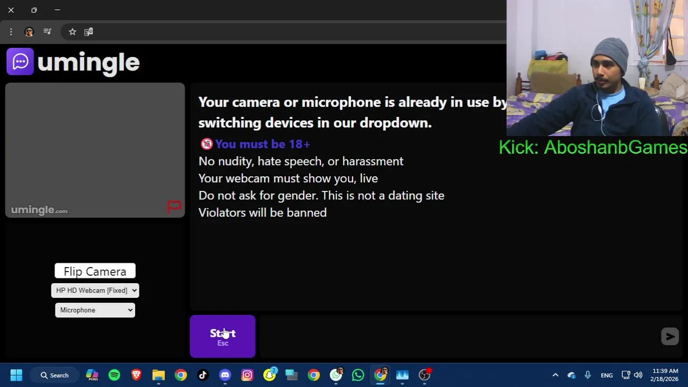Open Instagram from the taskbar

[x=247, y=375]
